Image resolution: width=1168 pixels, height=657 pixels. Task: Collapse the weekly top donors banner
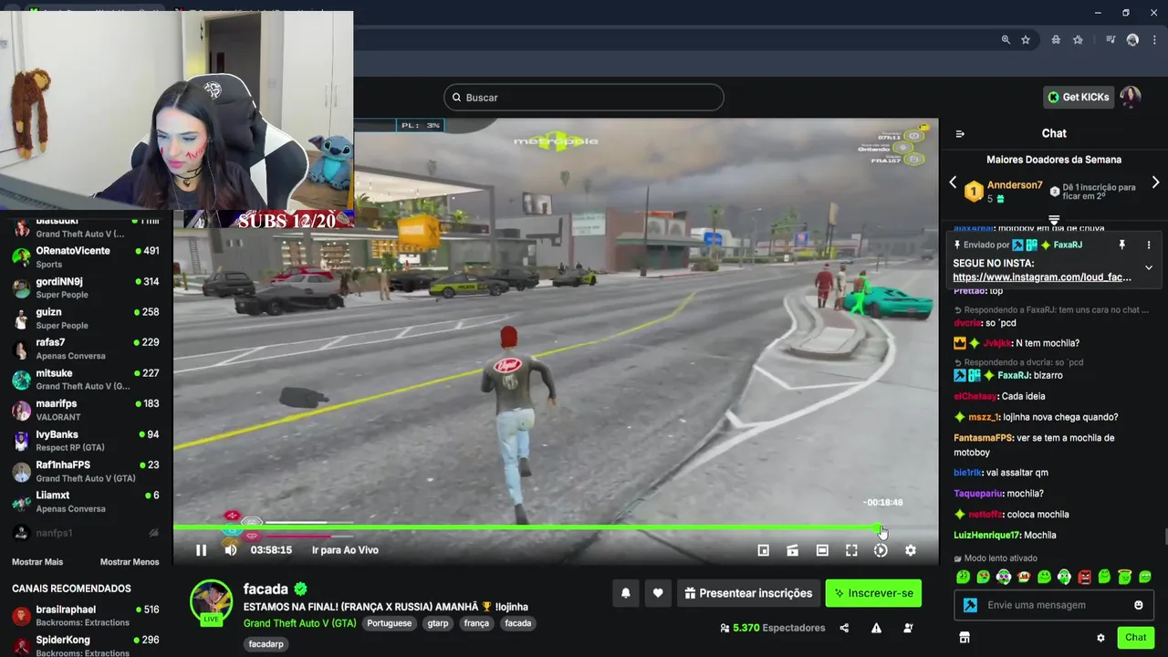pos(1054,220)
